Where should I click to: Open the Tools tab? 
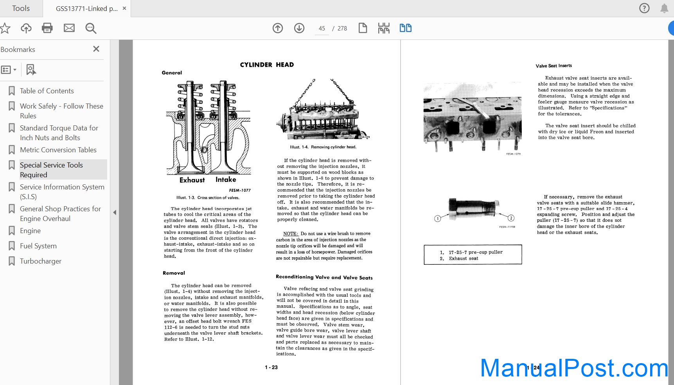[x=21, y=8]
